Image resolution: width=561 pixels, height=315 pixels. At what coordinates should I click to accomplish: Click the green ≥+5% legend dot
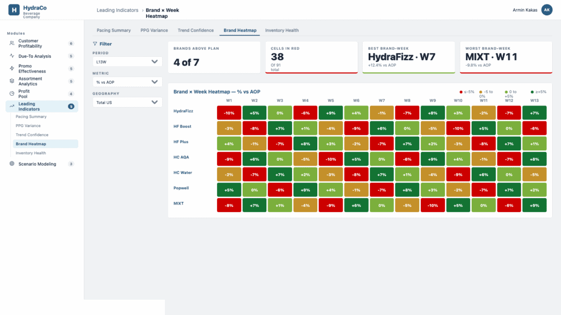[532, 92]
